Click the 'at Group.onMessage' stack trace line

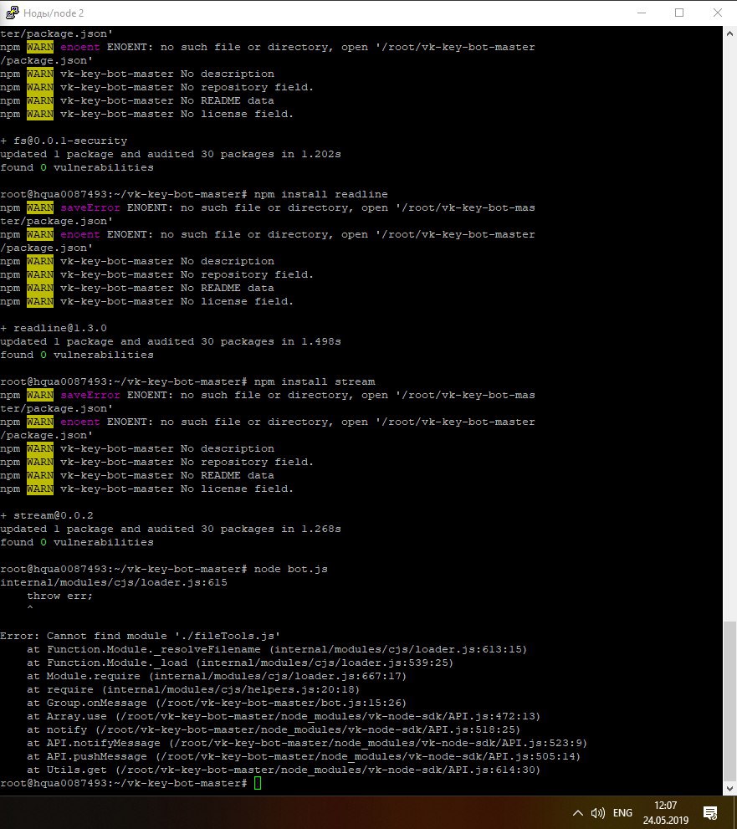pos(217,704)
